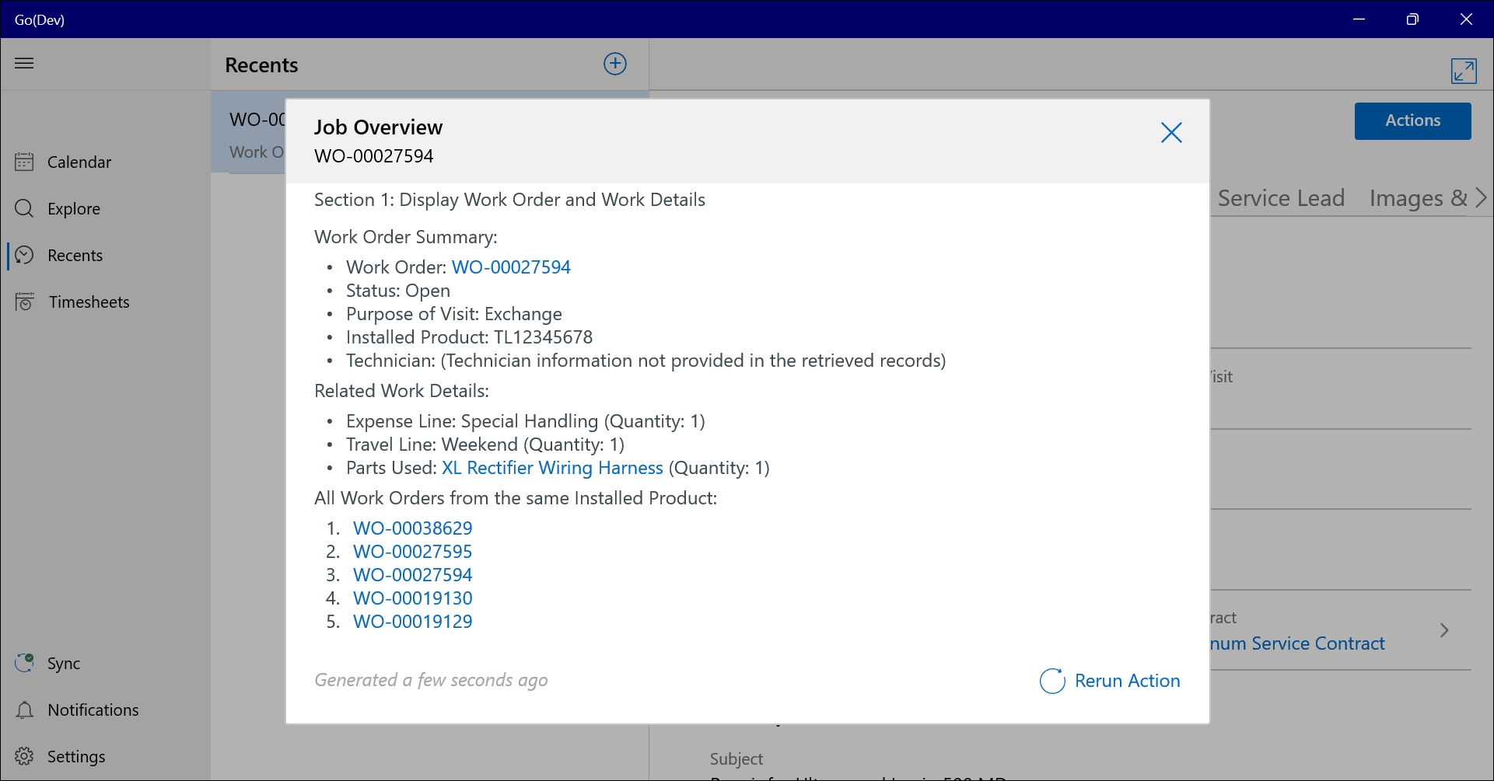Open work order WO-00019129

point(412,622)
